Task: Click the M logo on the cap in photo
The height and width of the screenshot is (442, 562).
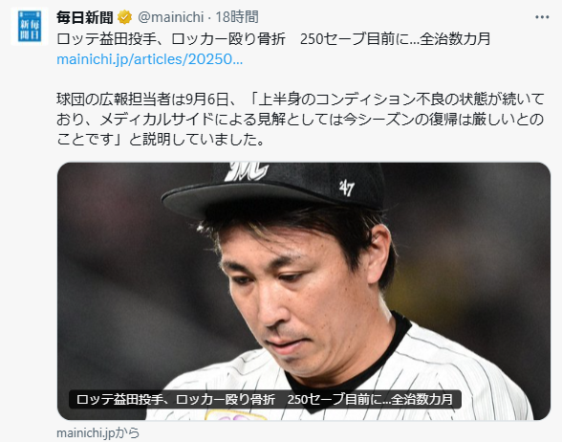Action: pyautogui.click(x=247, y=171)
